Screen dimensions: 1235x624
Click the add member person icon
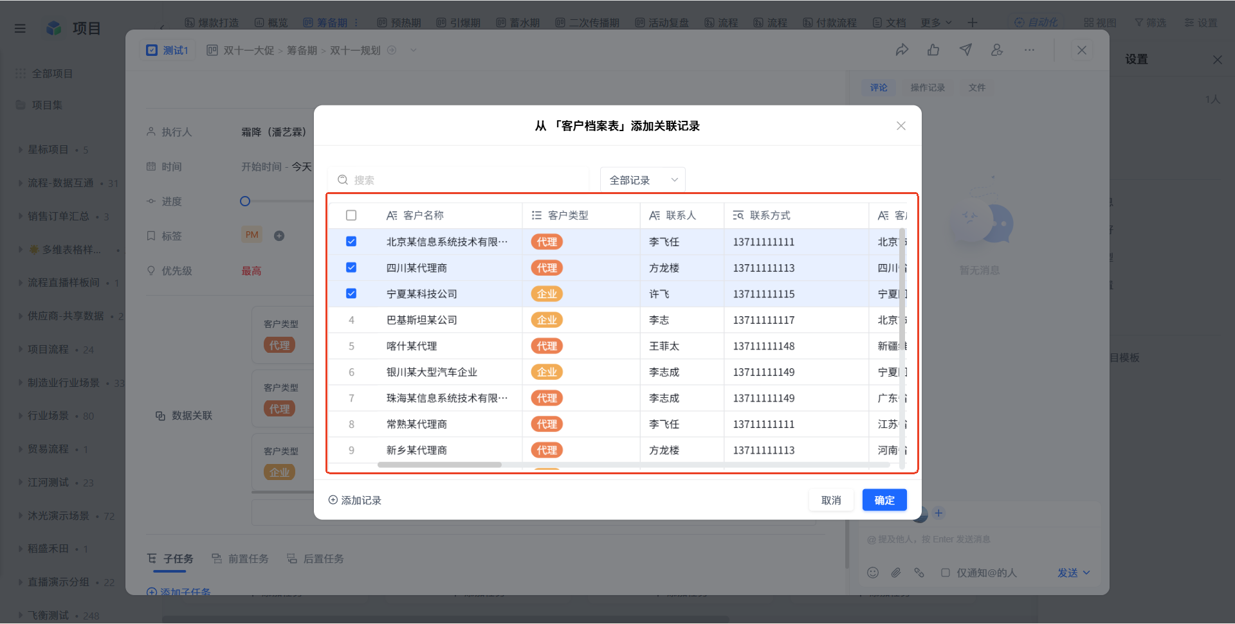pos(997,50)
